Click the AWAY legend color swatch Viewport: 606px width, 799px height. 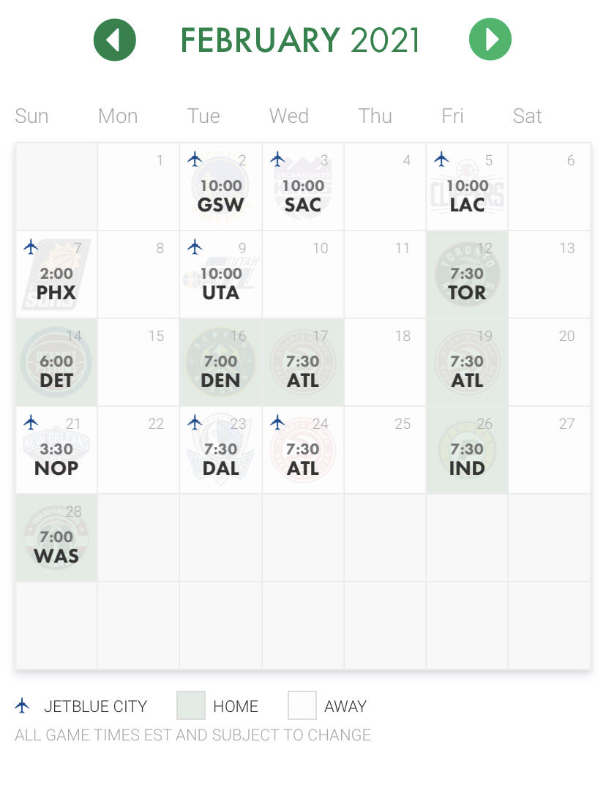click(x=302, y=705)
